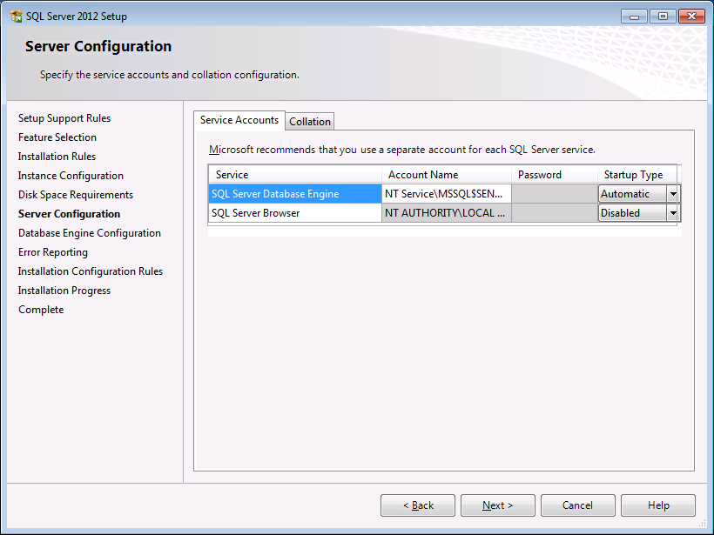Open the Automatic startup type dropdown
The height and width of the screenshot is (535, 714).
click(x=674, y=193)
